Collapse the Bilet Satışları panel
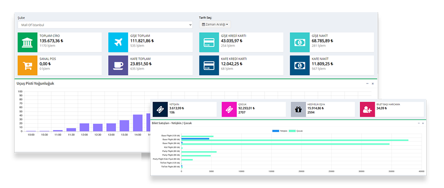 pyautogui.click(x=418, y=123)
